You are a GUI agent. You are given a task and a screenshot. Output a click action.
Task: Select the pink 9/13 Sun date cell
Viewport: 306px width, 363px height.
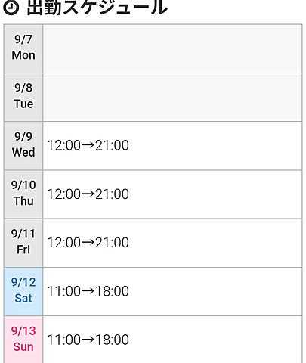point(23,340)
